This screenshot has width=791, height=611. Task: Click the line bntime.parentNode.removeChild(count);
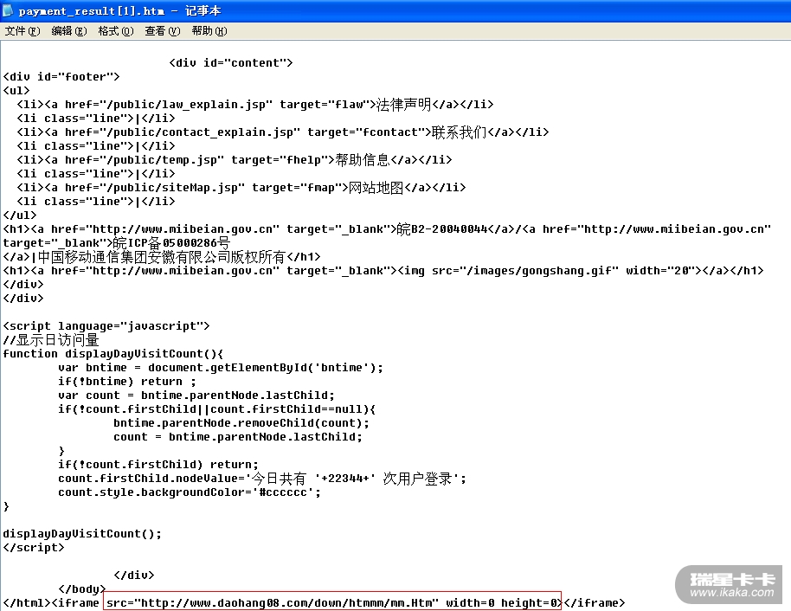[241, 423]
